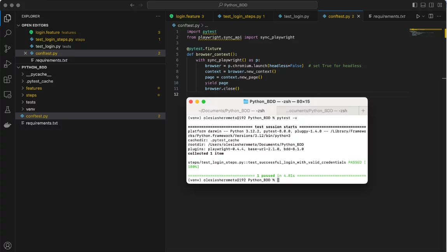
Task: Open the Docker view in activity bar
Action: pos(7,125)
